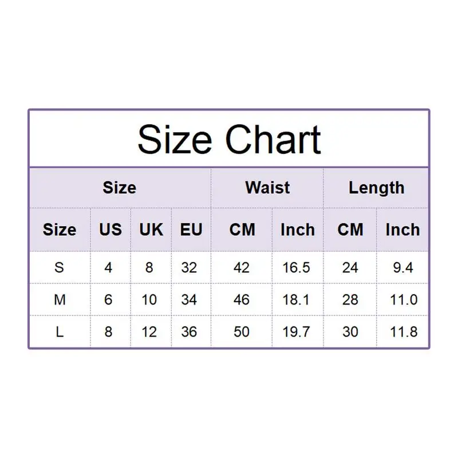Click the EU column header

point(191,230)
